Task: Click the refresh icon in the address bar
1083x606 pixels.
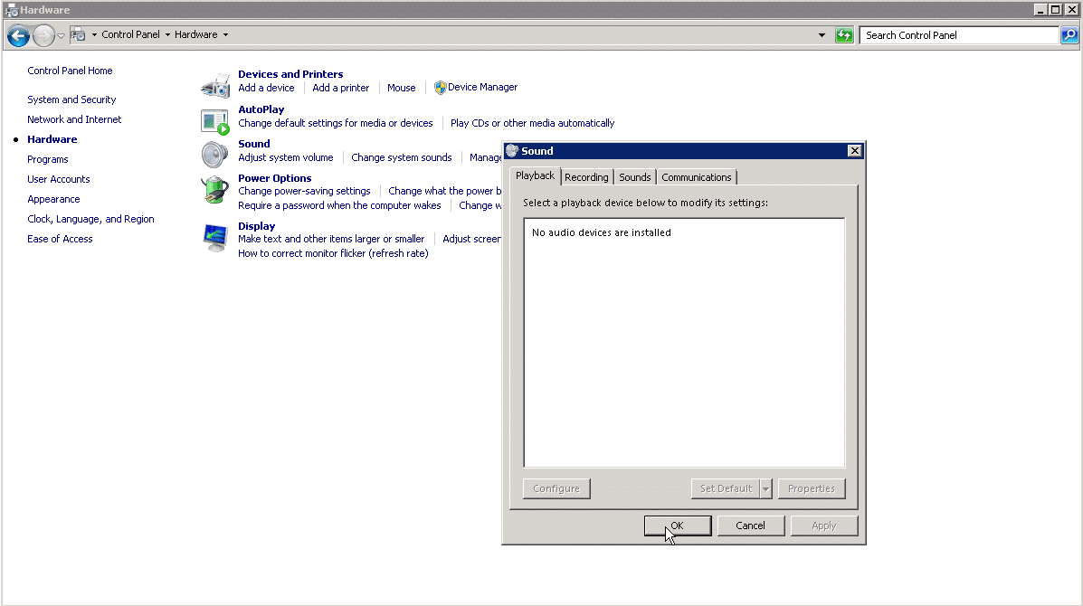Action: coord(843,34)
